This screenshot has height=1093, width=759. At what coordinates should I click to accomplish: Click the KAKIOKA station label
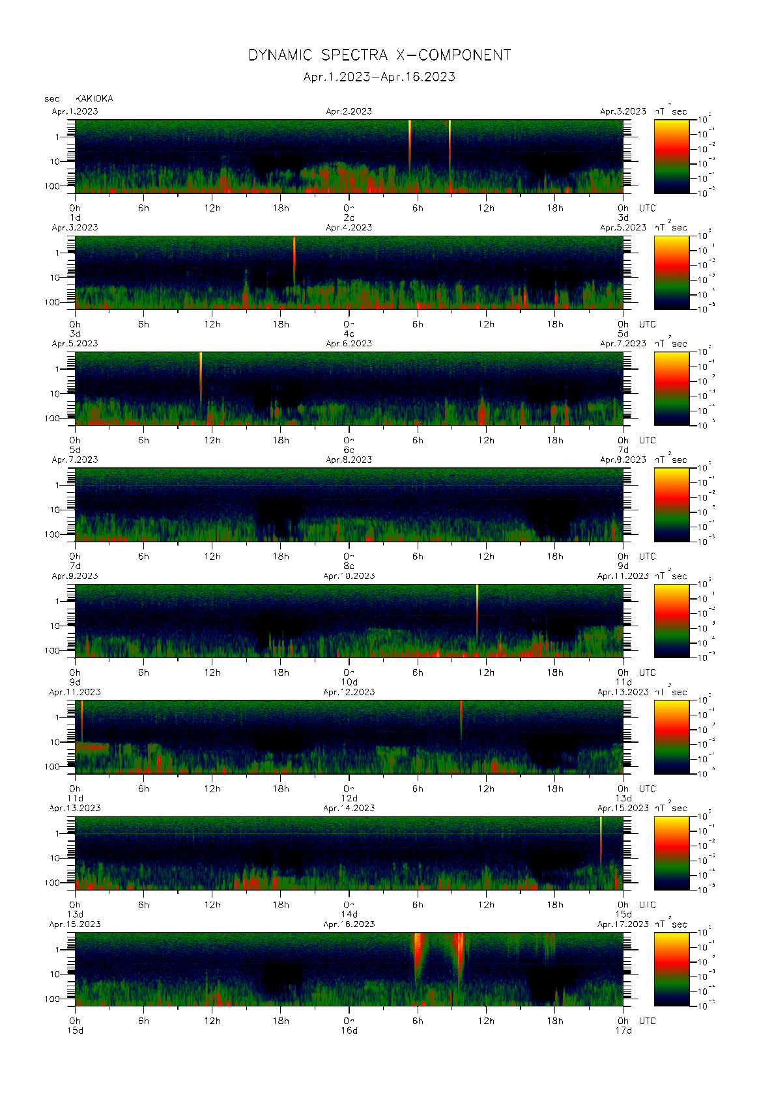[x=94, y=99]
